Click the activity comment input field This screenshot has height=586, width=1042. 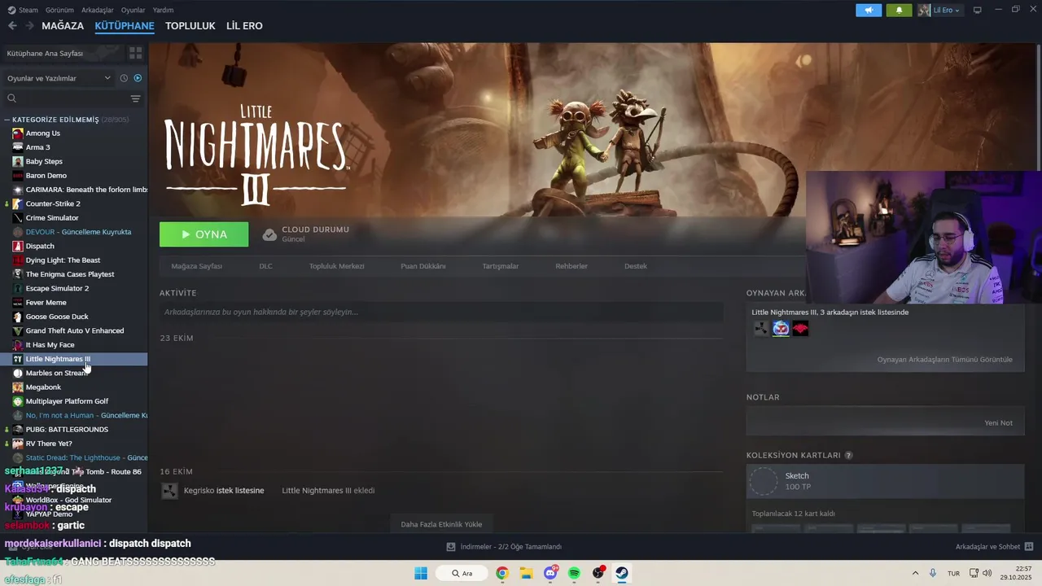click(441, 312)
